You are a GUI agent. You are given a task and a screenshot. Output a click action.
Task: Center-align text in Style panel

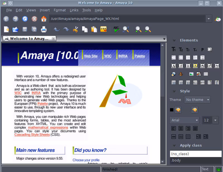pyautogui.click(x=181, y=128)
